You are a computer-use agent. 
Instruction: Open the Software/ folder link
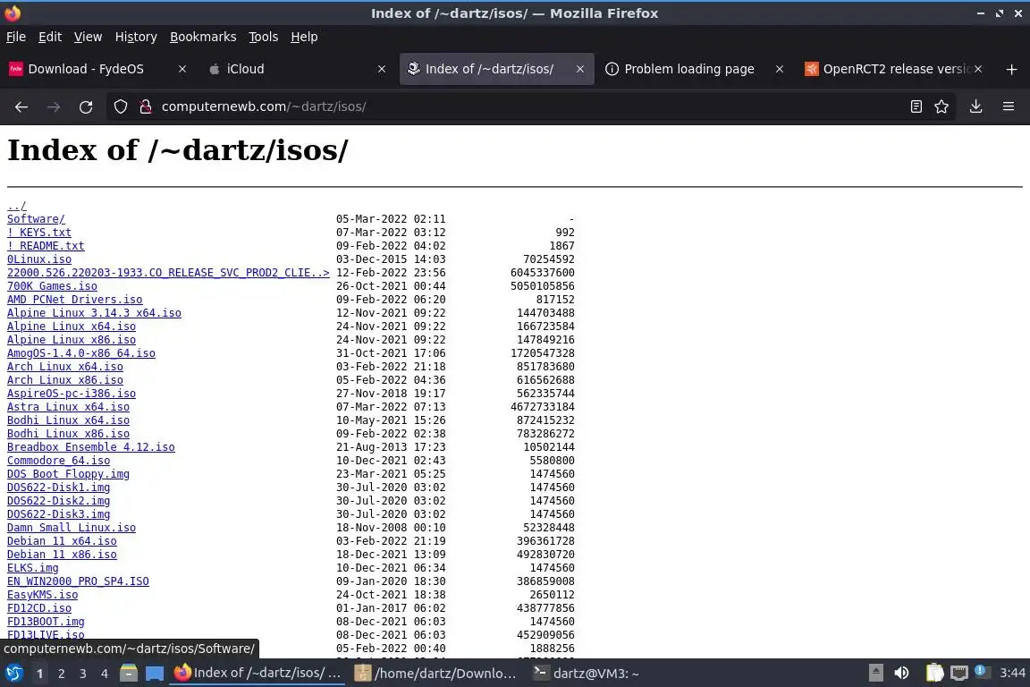(36, 219)
